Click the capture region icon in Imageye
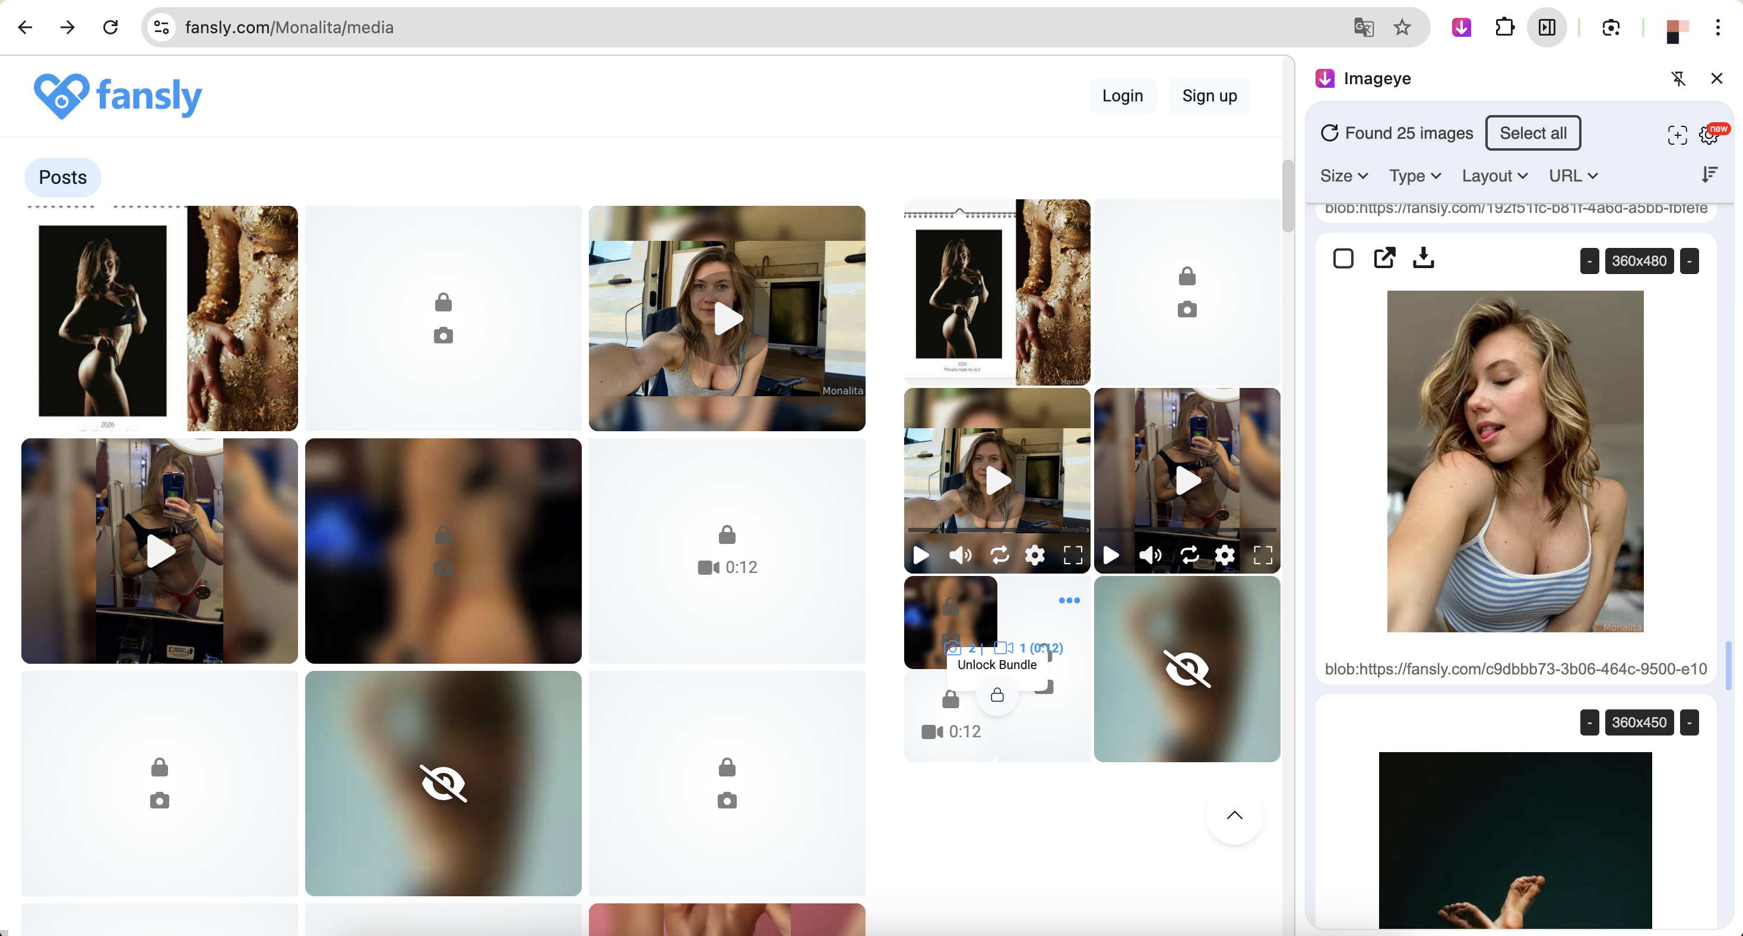The height and width of the screenshot is (936, 1743). pos(1677,135)
